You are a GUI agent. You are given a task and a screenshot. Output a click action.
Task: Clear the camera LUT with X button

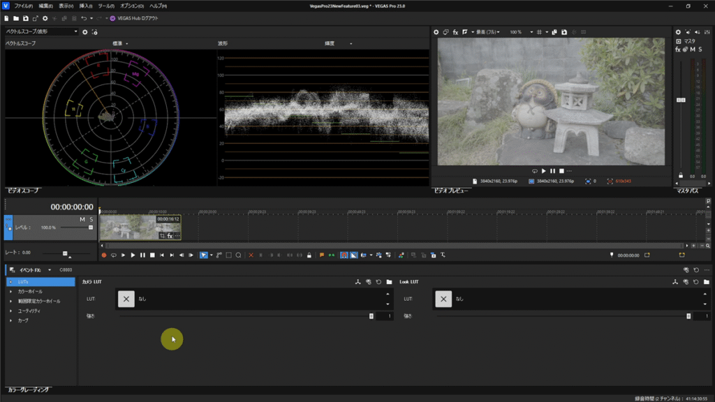tap(126, 299)
